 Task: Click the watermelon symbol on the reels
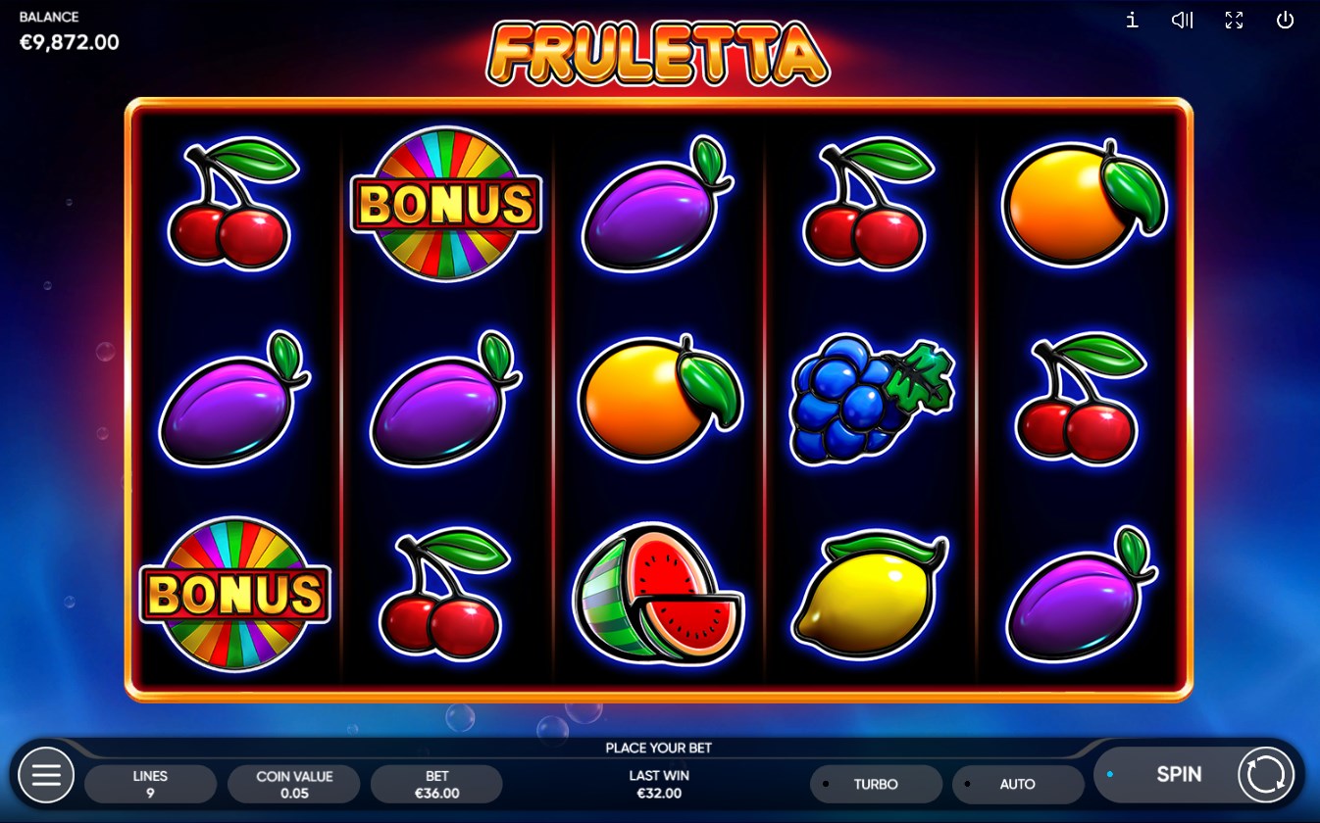pyautogui.click(x=659, y=595)
